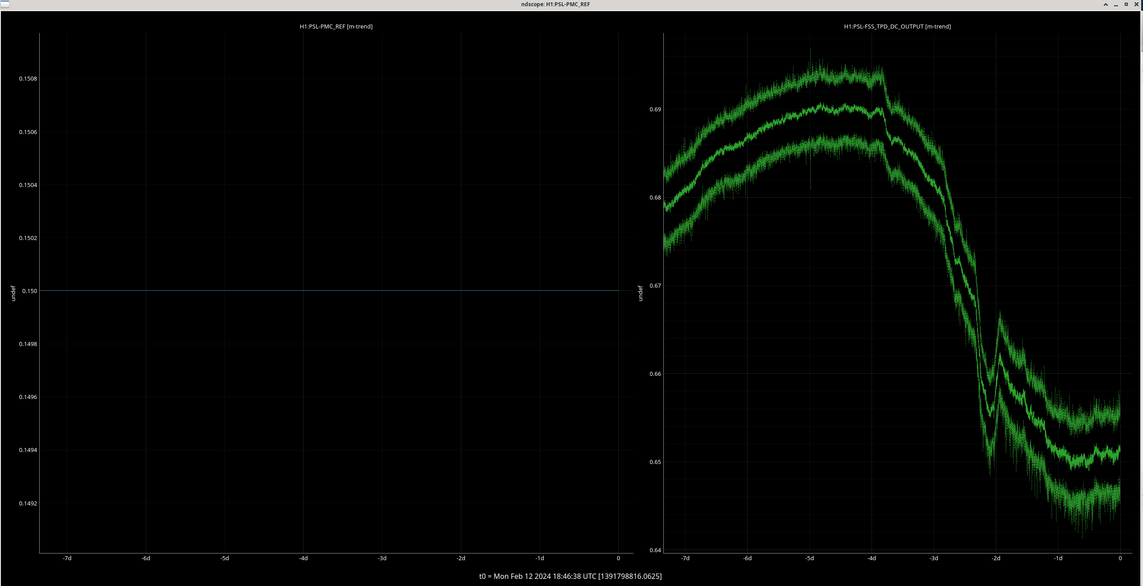Click the 0 tick on left plot X-axis
This screenshot has width=1143, height=586.
pos(618,558)
